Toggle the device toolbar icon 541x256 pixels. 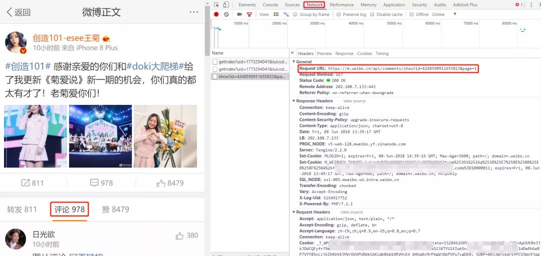[x=226, y=5]
